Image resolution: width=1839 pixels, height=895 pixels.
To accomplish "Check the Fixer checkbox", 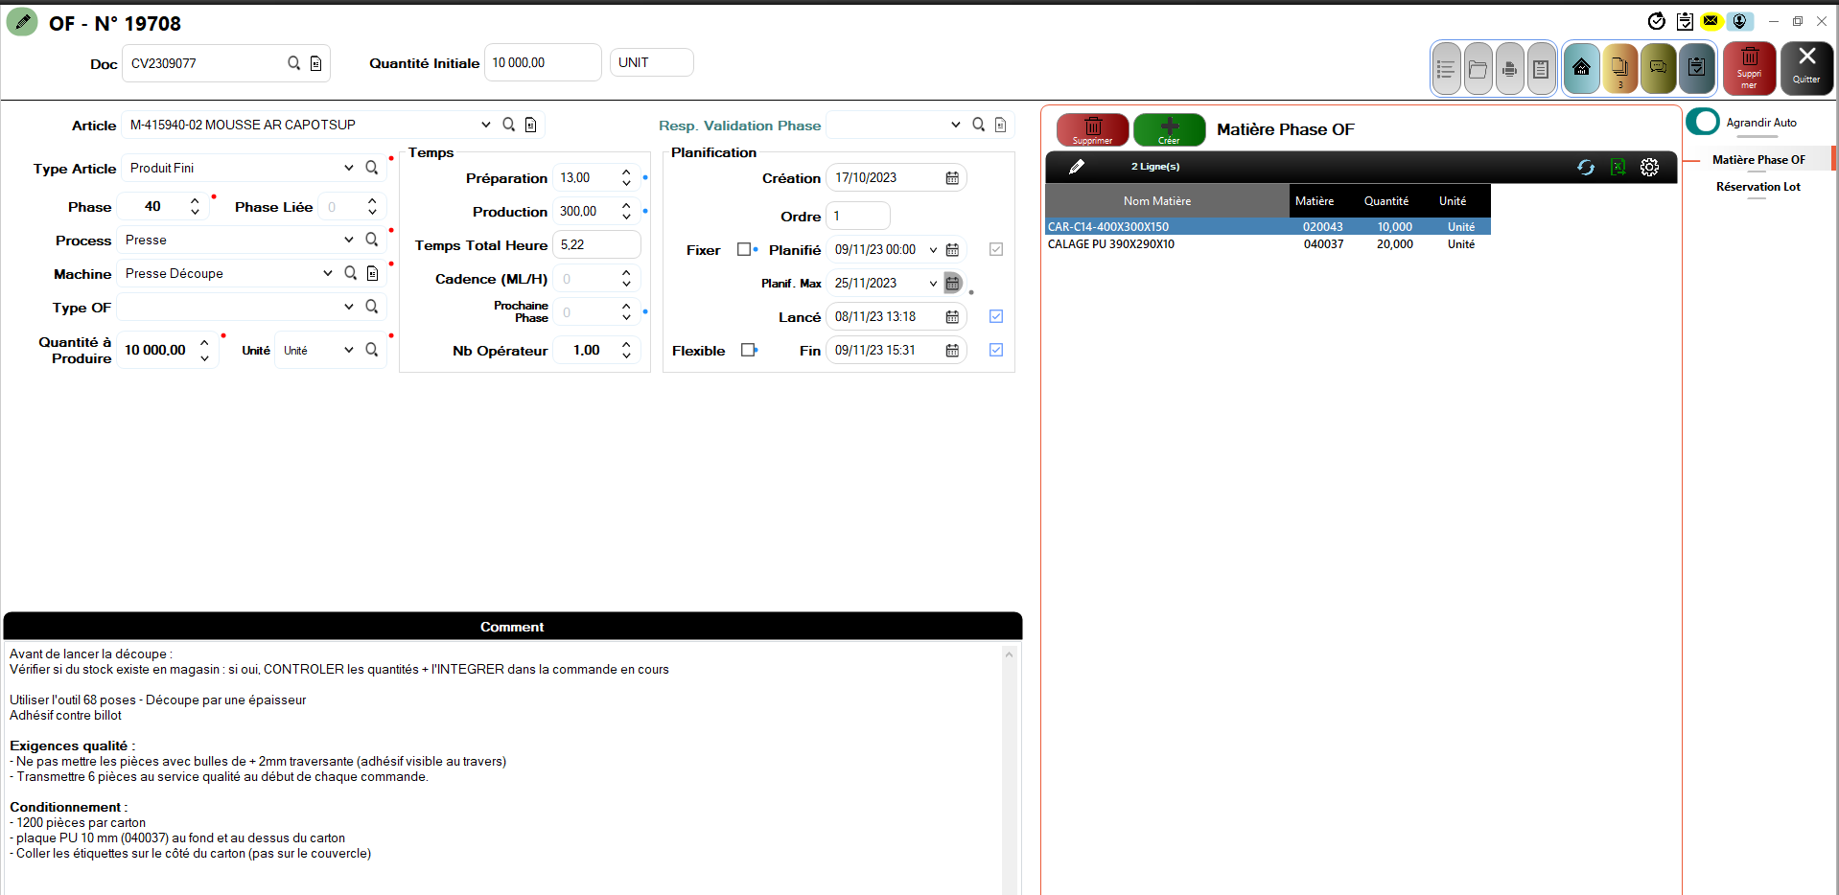I will click(744, 249).
